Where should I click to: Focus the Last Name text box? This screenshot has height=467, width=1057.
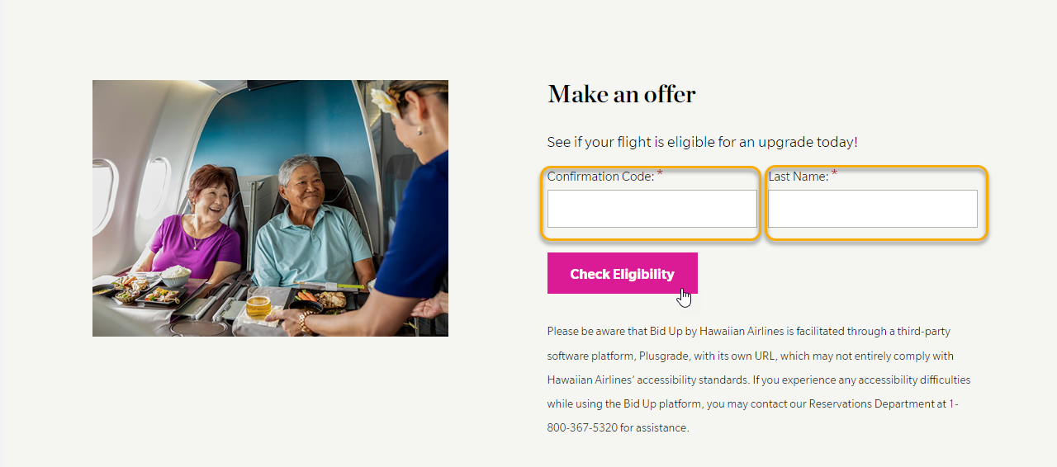(872, 209)
